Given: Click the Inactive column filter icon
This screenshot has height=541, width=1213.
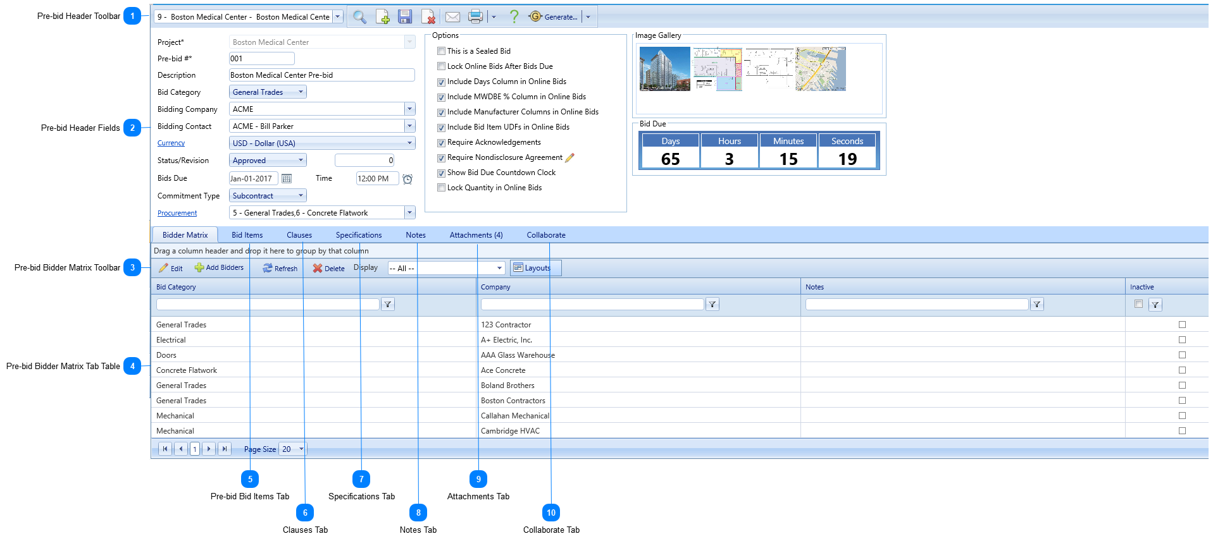Looking at the screenshot, I should [x=1155, y=305].
